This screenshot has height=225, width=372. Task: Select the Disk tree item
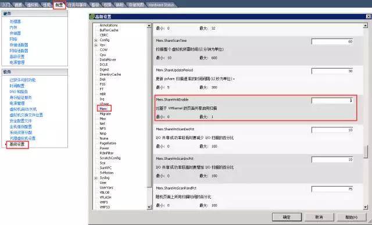click(103, 79)
